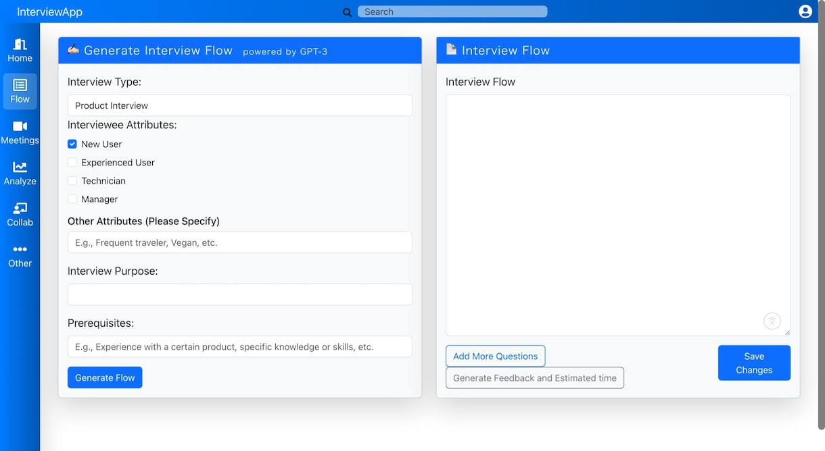Click the 'powered by GPT-3' text

[x=285, y=51]
